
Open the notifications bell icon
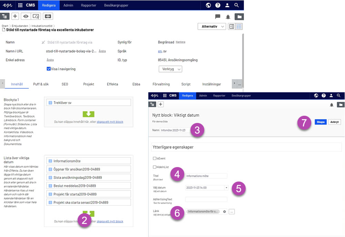228,17
